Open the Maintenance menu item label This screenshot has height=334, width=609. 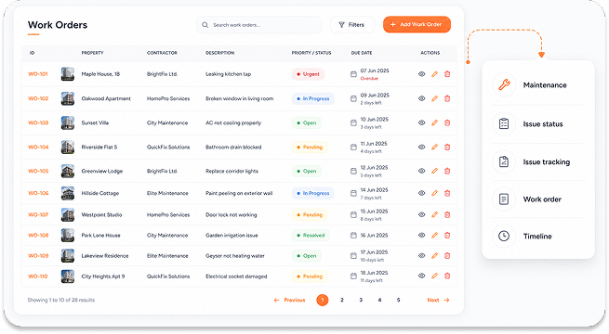[545, 84]
